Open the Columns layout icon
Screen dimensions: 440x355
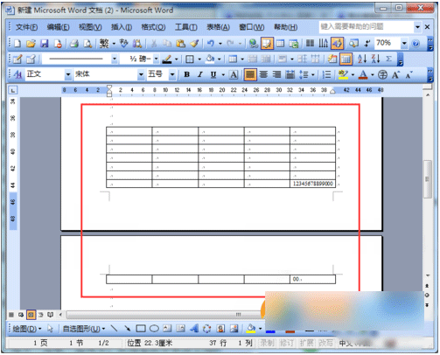point(310,44)
